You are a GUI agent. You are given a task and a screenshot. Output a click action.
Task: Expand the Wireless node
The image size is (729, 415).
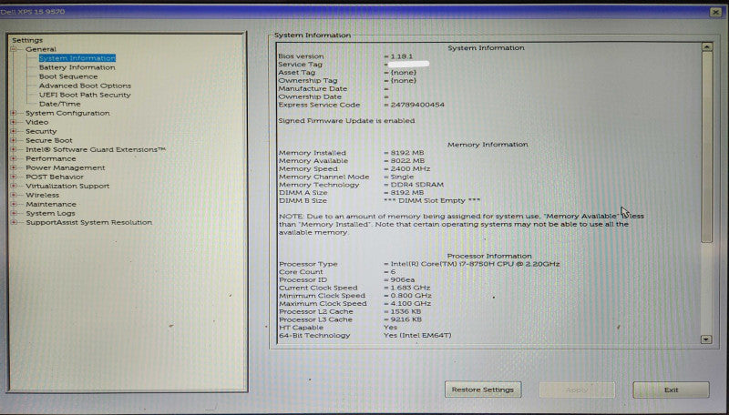point(14,195)
